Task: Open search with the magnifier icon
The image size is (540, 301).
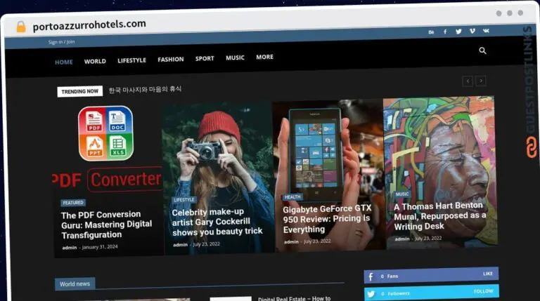Action: (x=482, y=51)
